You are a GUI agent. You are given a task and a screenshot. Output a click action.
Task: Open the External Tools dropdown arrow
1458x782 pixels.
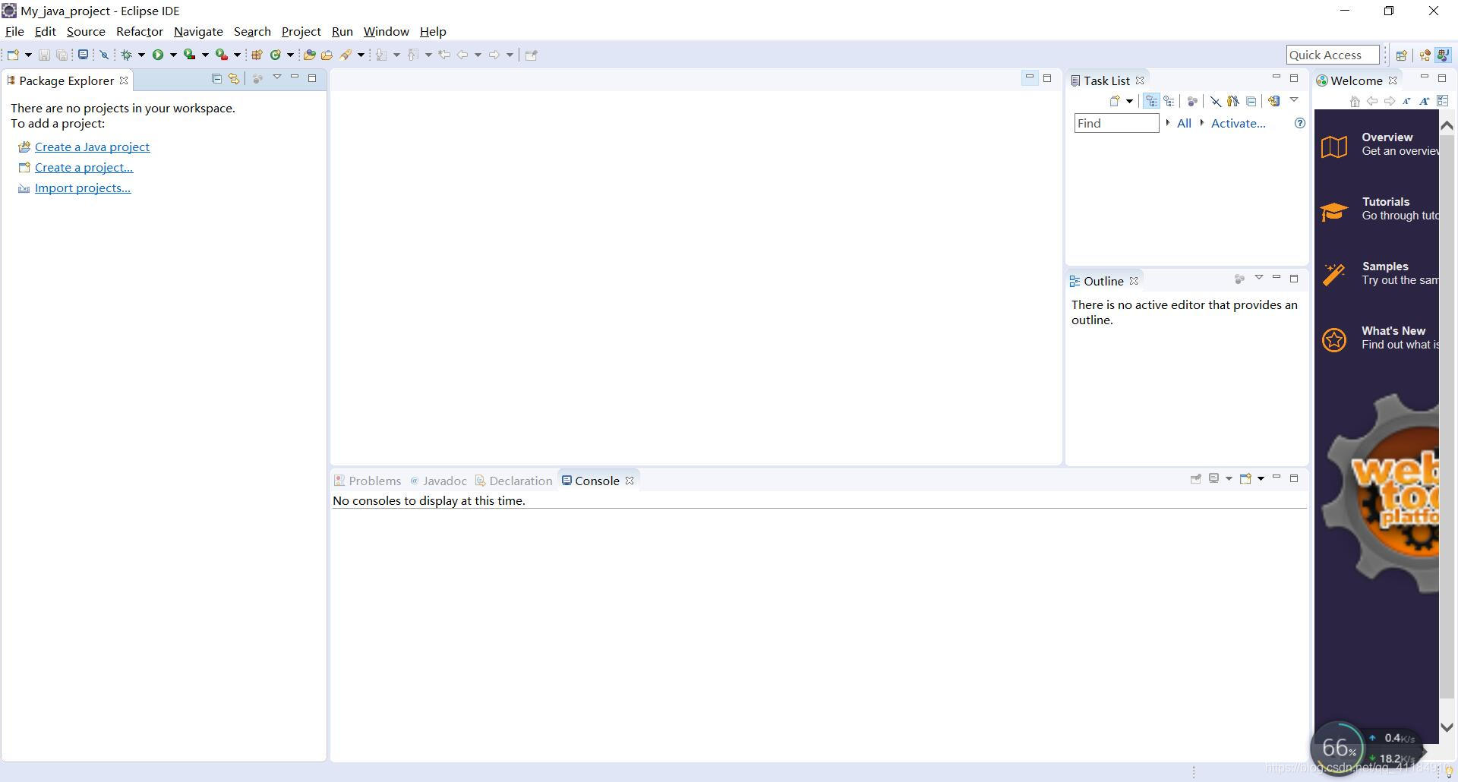237,55
